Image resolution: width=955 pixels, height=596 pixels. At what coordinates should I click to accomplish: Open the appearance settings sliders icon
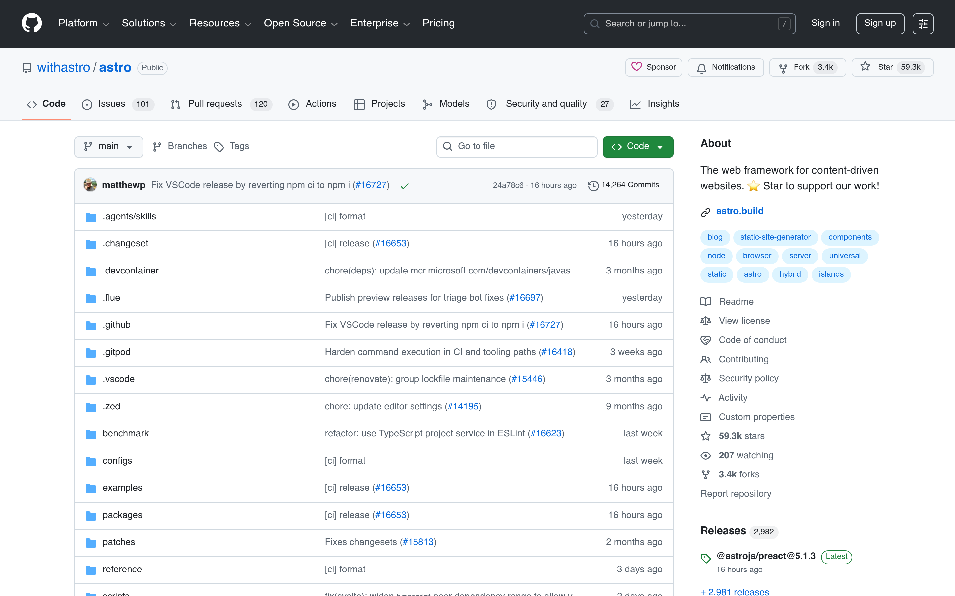point(923,24)
